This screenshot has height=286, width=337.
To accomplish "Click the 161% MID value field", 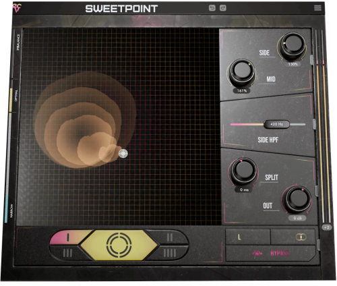I will click(x=242, y=90).
